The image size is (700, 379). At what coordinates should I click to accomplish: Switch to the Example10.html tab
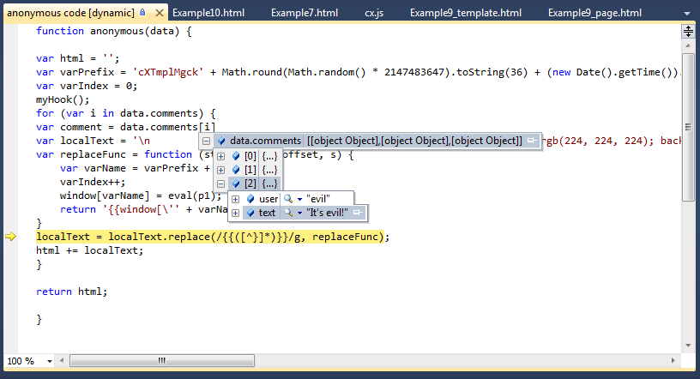[208, 13]
